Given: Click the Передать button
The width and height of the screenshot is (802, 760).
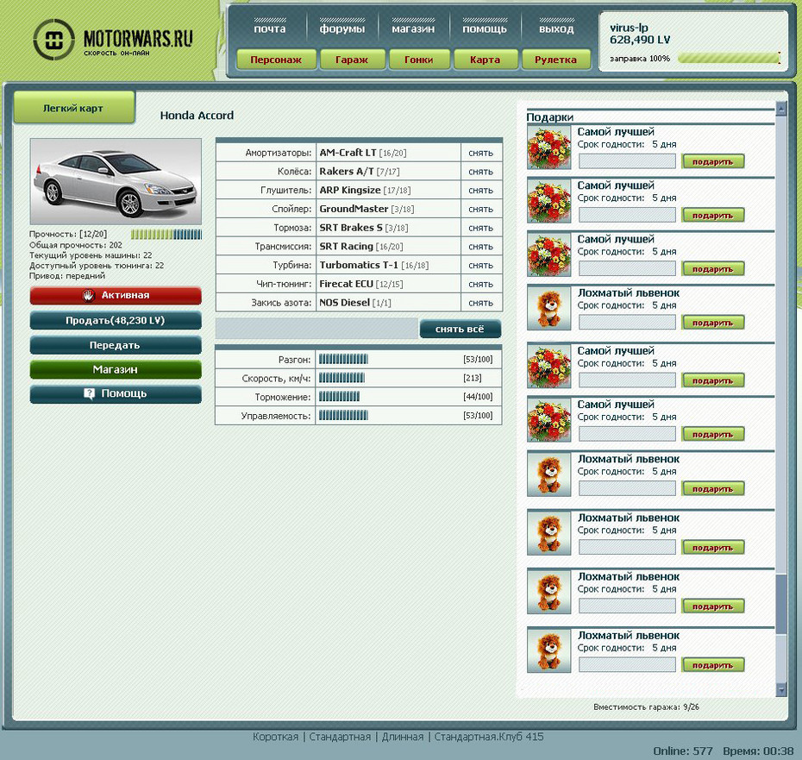Looking at the screenshot, I should tap(116, 345).
